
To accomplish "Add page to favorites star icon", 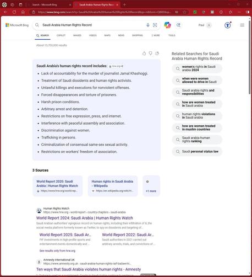I will click(184, 12).
